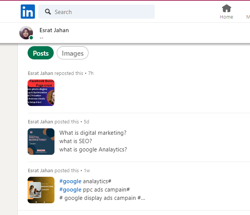Click the first #google hashtag link
250x215 pixels.
[70, 181]
